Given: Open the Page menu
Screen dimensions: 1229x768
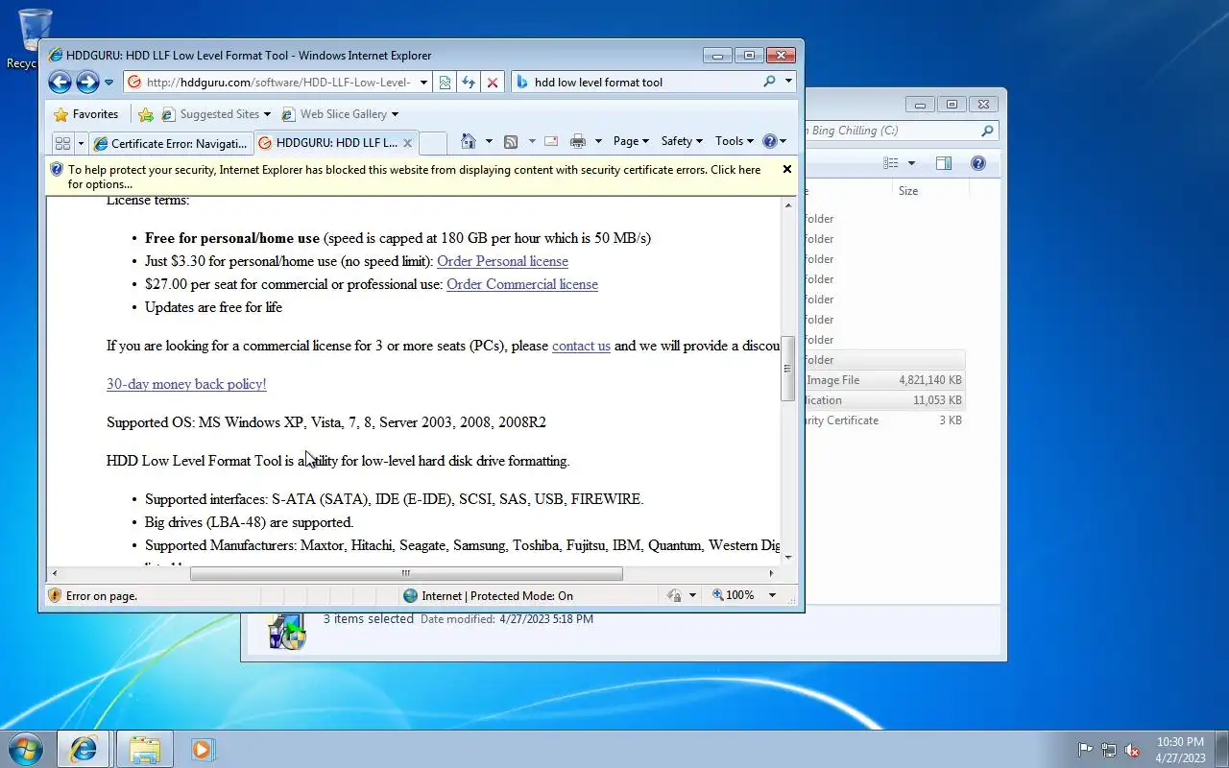Looking at the screenshot, I should [631, 141].
